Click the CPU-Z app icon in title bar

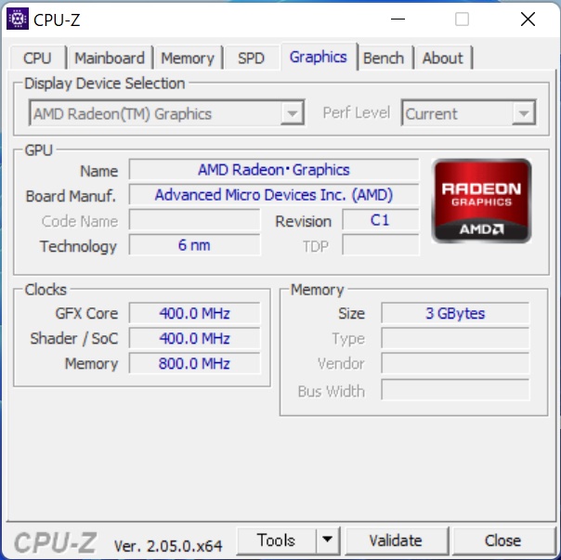tap(17, 19)
